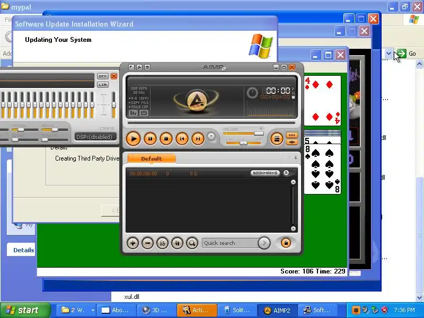Click the Solitaire deck pile above the 5
This screenshot has width=424, height=318.
point(323,133)
